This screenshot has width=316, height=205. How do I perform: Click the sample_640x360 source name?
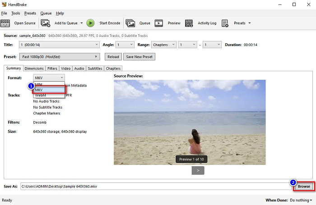pos(32,36)
